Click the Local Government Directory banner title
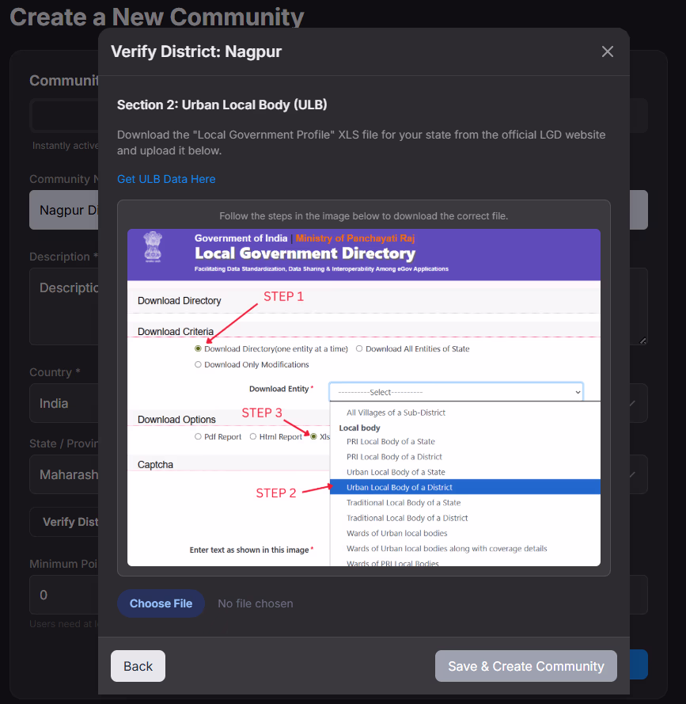 click(305, 253)
